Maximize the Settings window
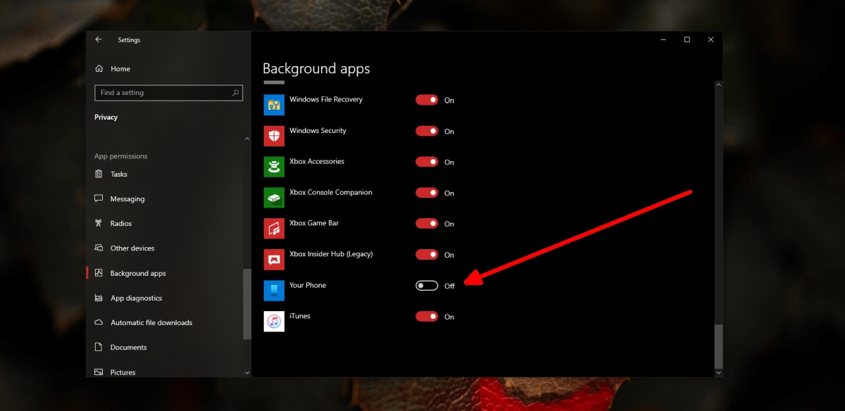 (x=687, y=40)
